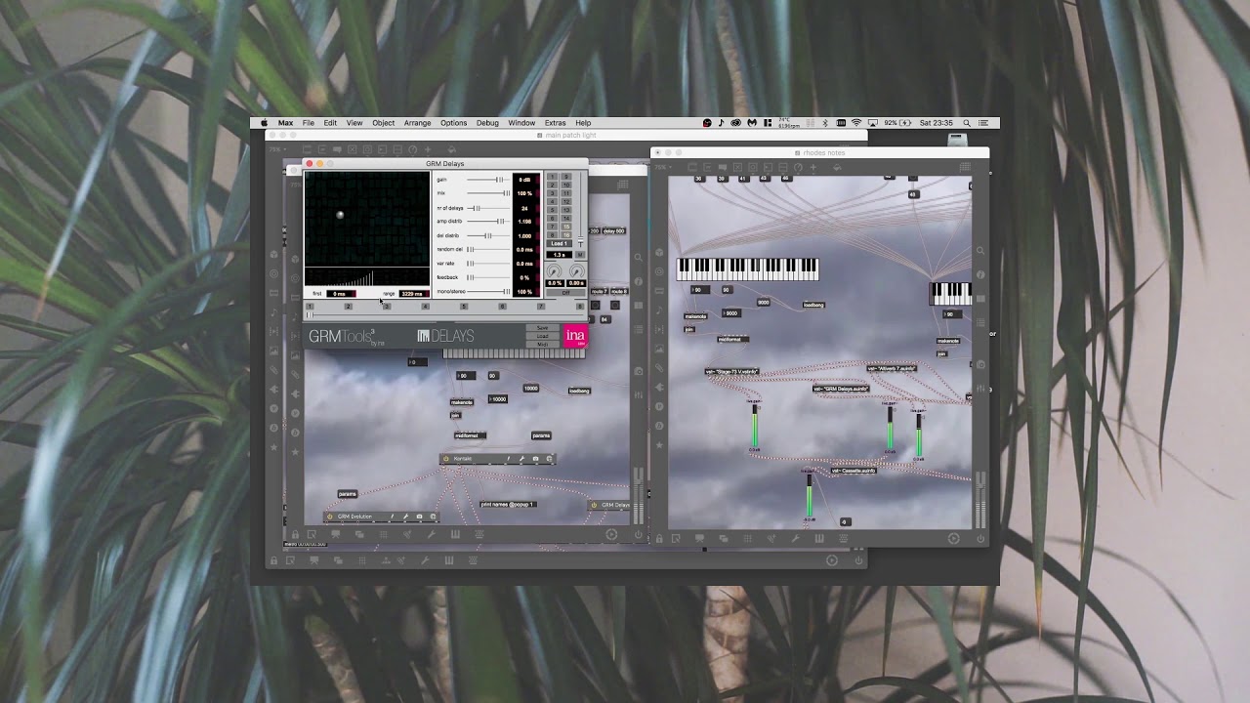Click presentation mode icon in rhodes notes bottom toolbar

(x=700, y=538)
